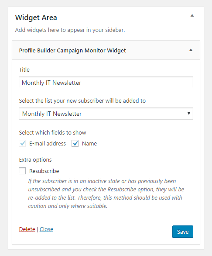The height and width of the screenshot is (256, 212).
Task: Click the Profile Builder Campaign Monitor Widget title
Action: [72, 50]
